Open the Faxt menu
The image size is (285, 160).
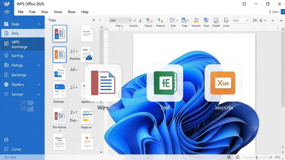click(x=32, y=12)
